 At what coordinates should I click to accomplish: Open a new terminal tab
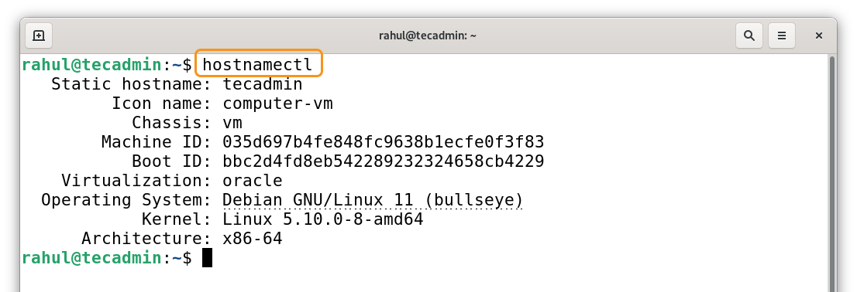point(38,36)
